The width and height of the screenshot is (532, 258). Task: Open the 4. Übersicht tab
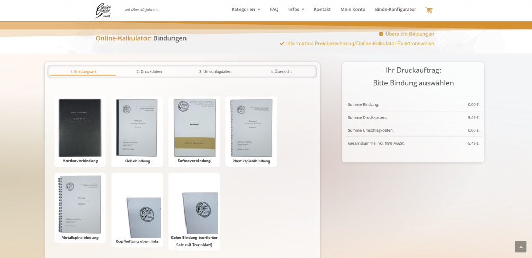[x=281, y=71]
